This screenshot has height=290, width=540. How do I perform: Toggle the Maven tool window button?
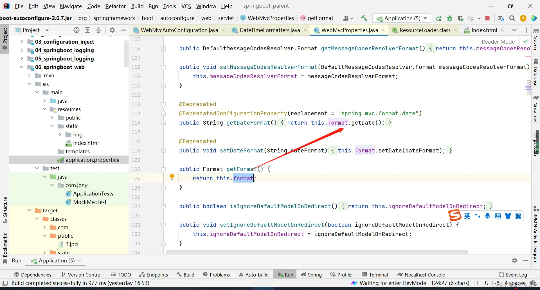[535, 39]
